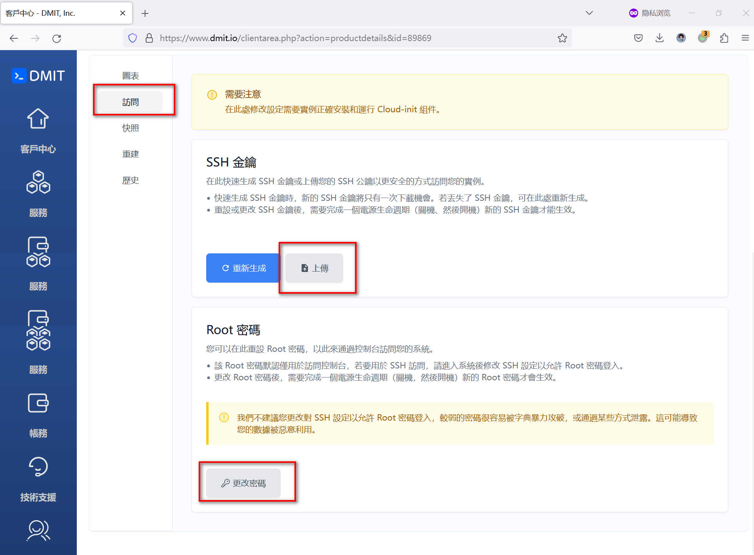Bookmark this page with star icon

click(x=562, y=38)
